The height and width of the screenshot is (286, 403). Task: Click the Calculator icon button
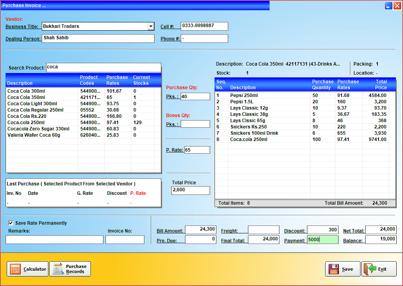(15, 269)
